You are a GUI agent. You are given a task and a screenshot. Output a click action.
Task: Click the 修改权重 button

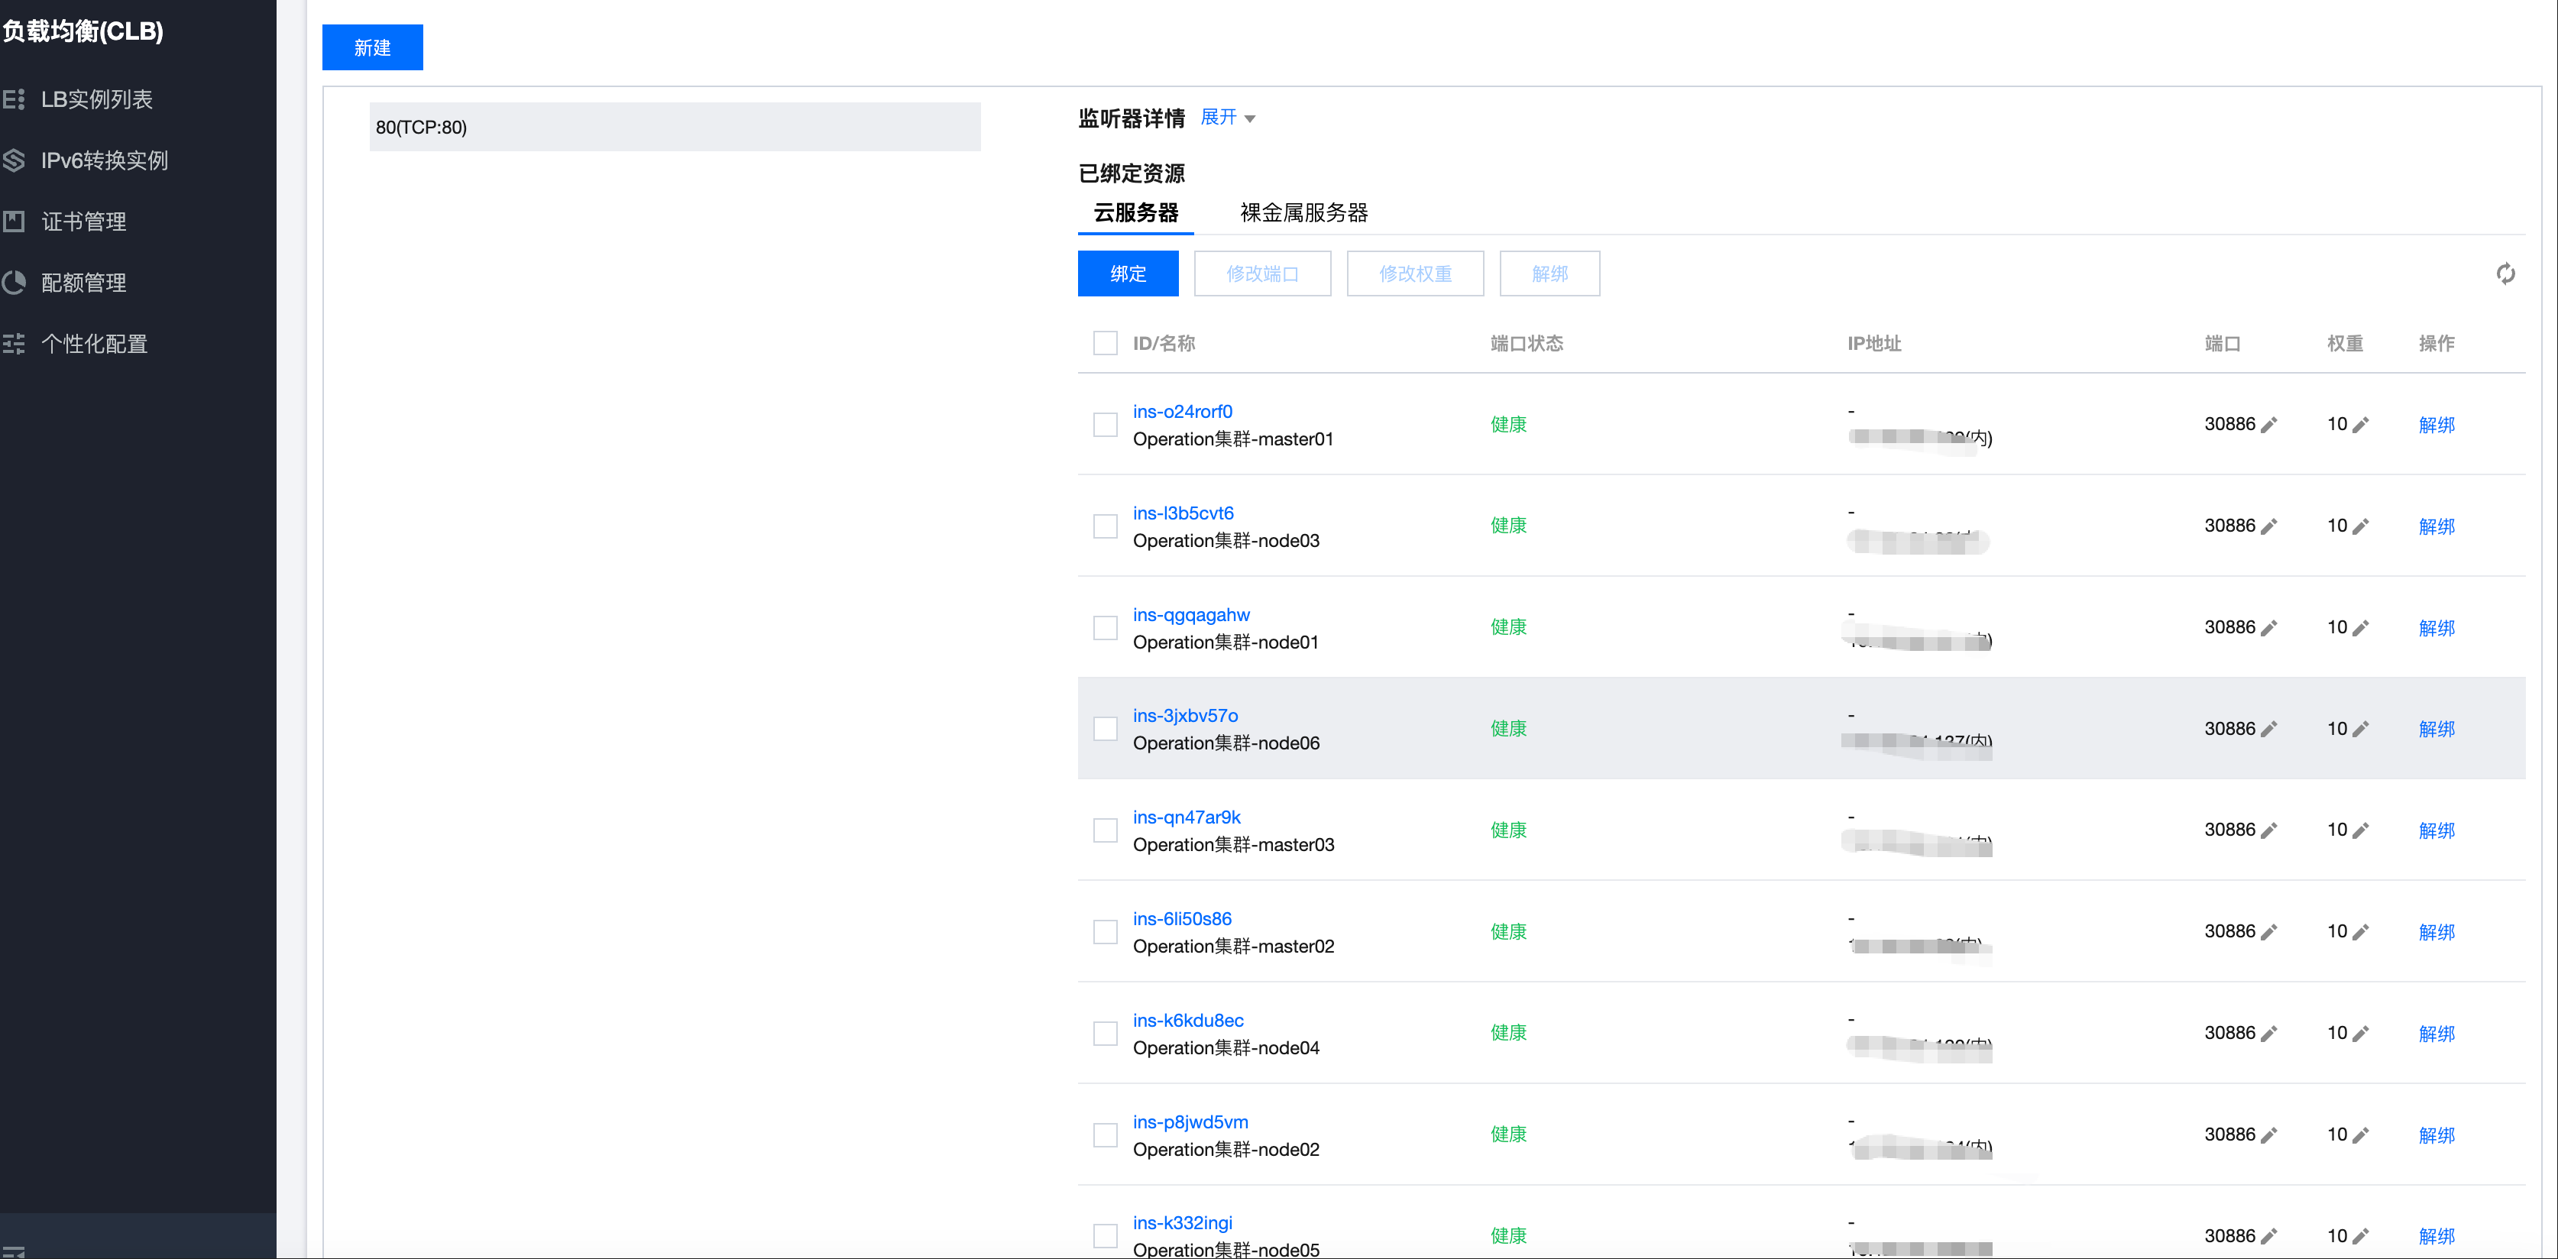pyautogui.click(x=1415, y=274)
